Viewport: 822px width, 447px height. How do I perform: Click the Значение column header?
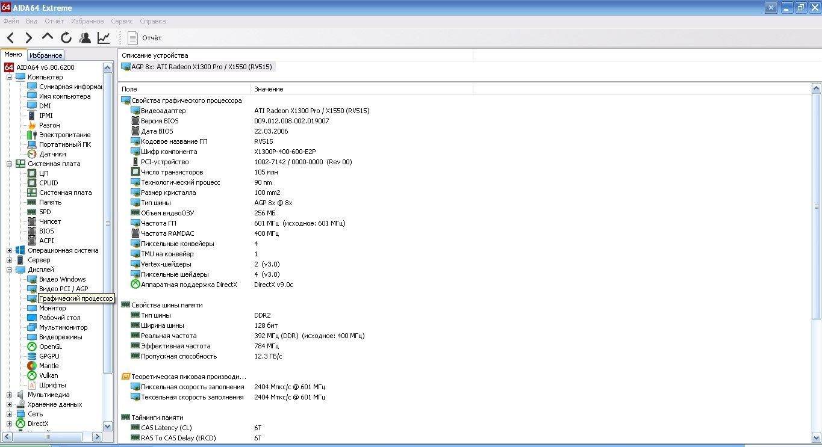[x=361, y=89]
